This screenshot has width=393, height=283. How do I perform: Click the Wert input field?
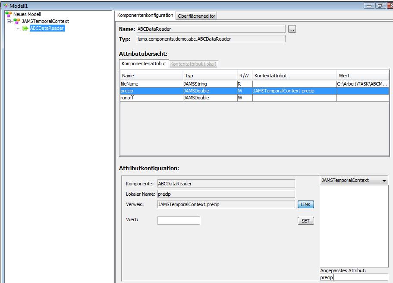click(x=179, y=220)
